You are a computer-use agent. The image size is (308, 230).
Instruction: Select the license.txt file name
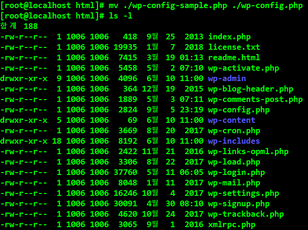(x=234, y=47)
